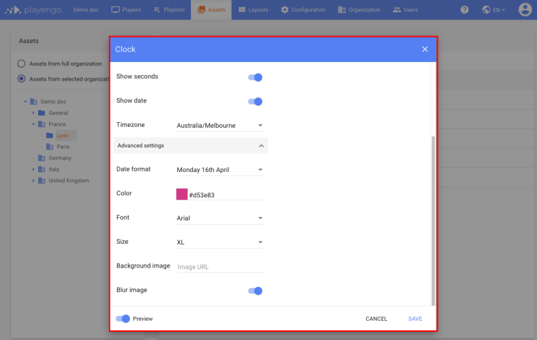Open the help question mark icon
537x340 pixels.
point(464,10)
